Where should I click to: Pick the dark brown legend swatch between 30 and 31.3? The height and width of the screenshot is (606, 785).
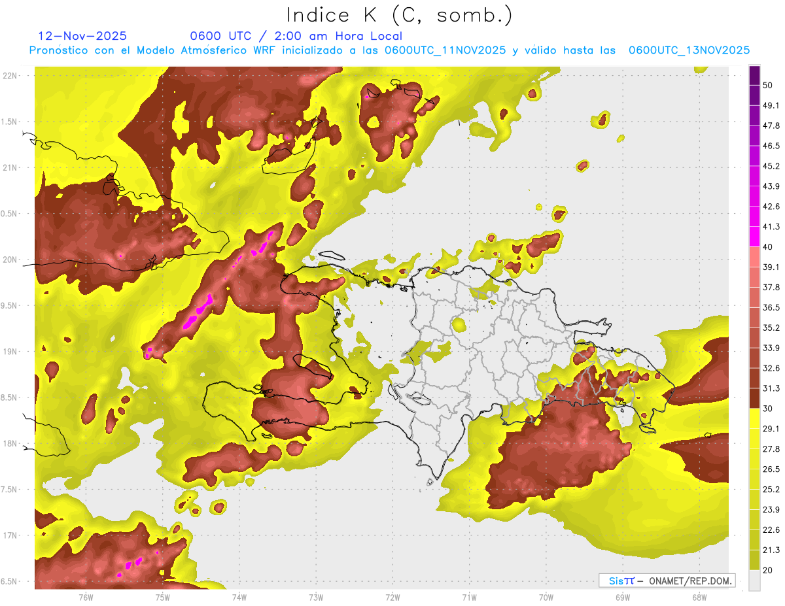pyautogui.click(x=754, y=398)
